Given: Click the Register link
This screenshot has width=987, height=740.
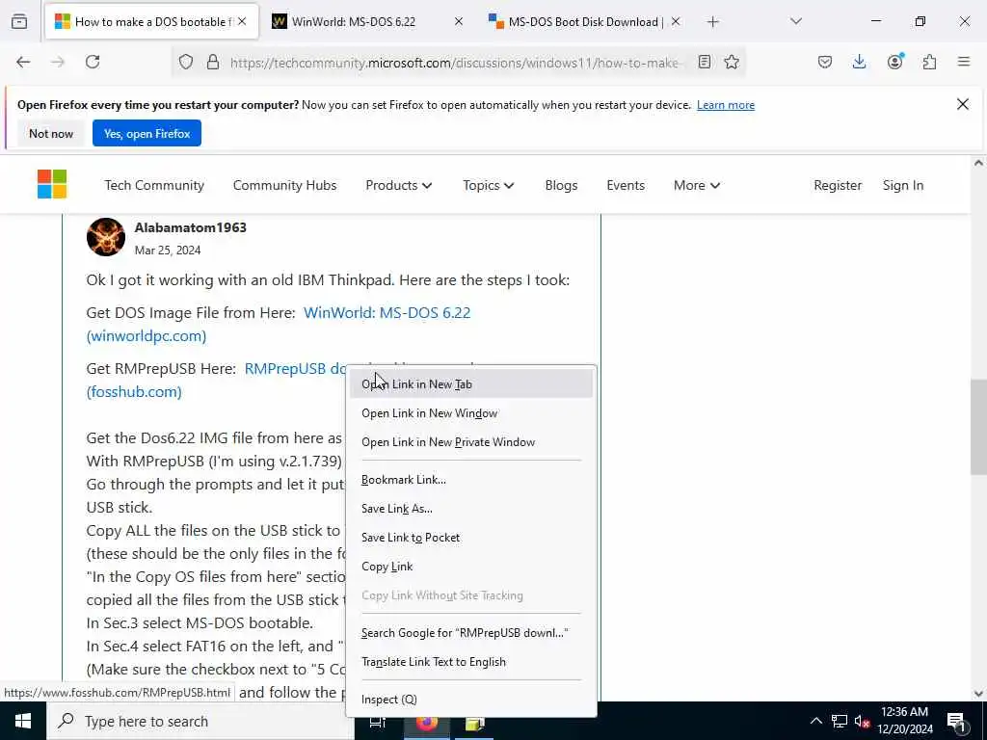Looking at the screenshot, I should [838, 185].
